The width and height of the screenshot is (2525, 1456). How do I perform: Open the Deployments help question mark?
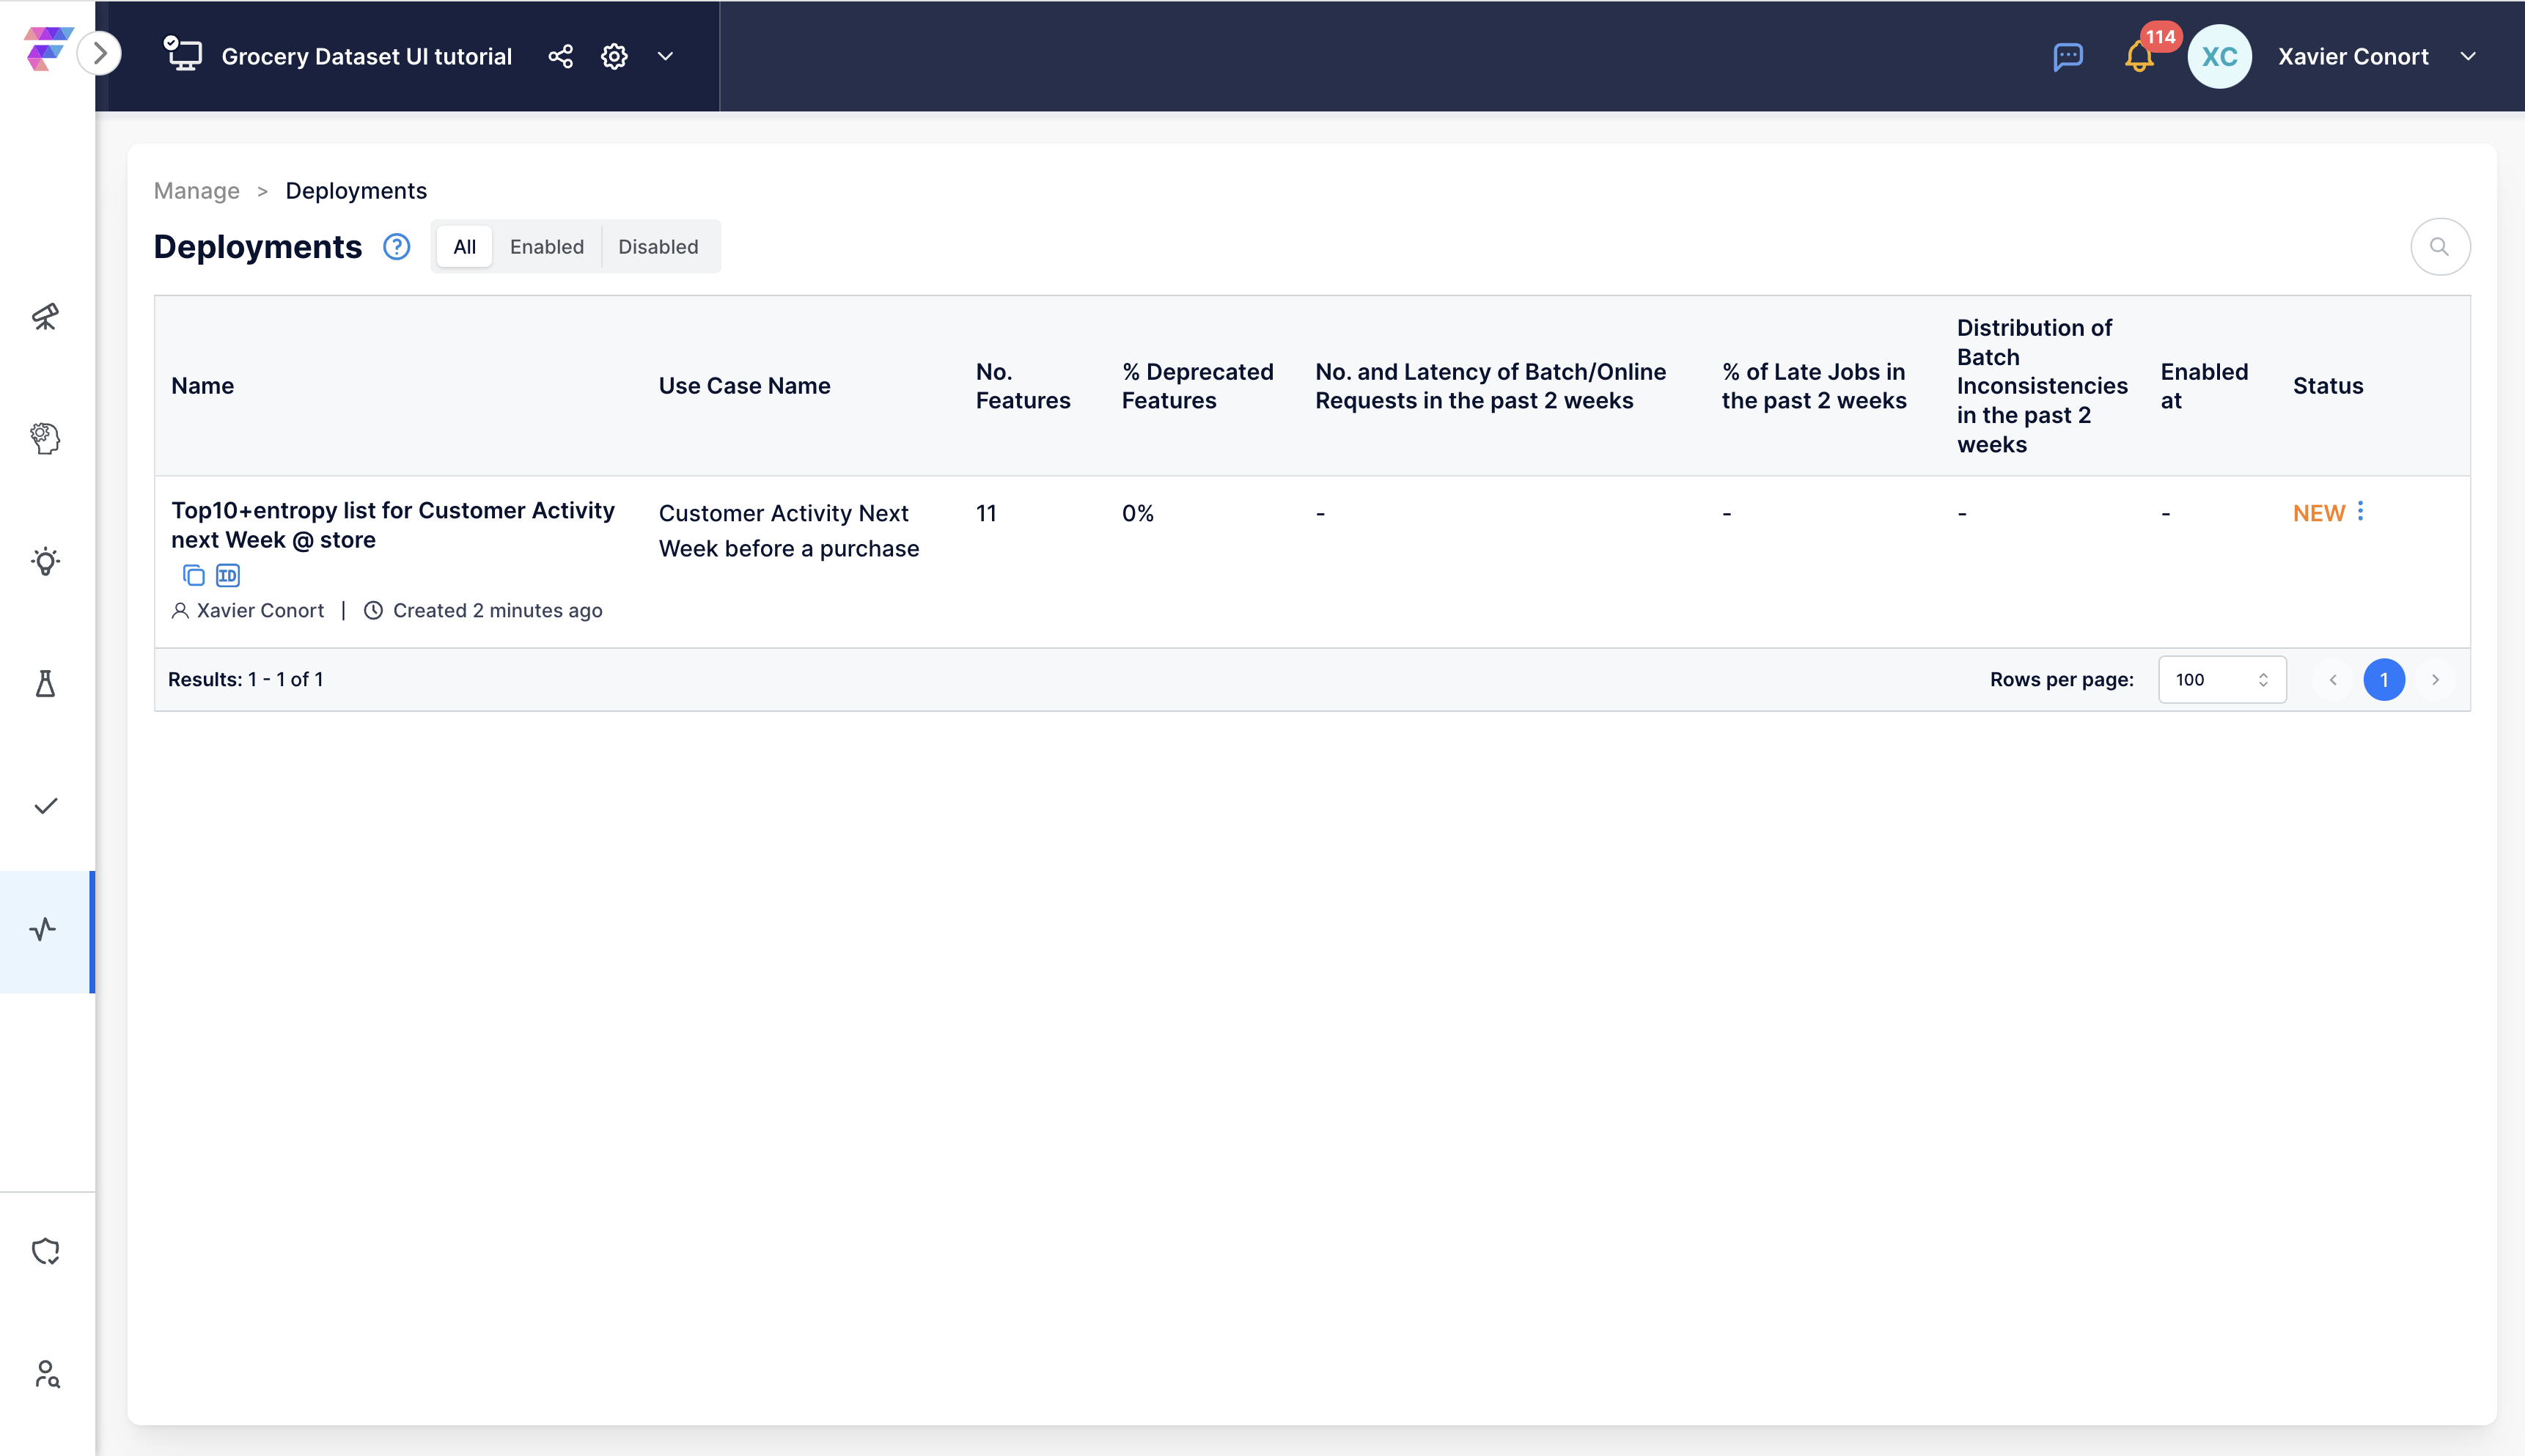[397, 246]
